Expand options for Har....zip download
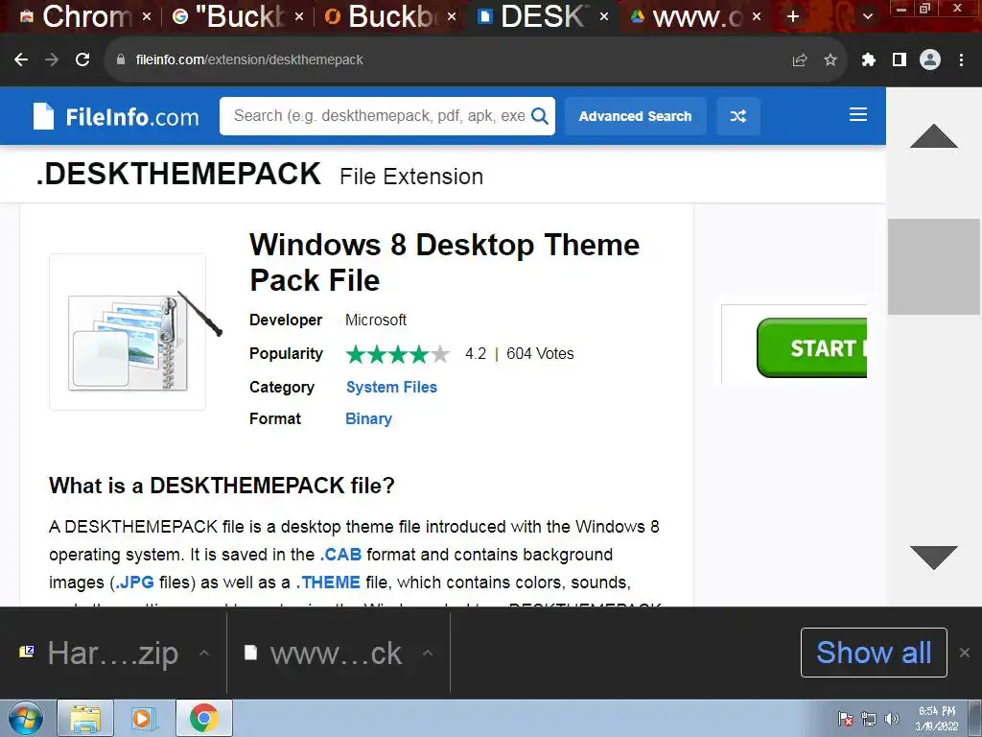This screenshot has width=982, height=737. [x=204, y=653]
